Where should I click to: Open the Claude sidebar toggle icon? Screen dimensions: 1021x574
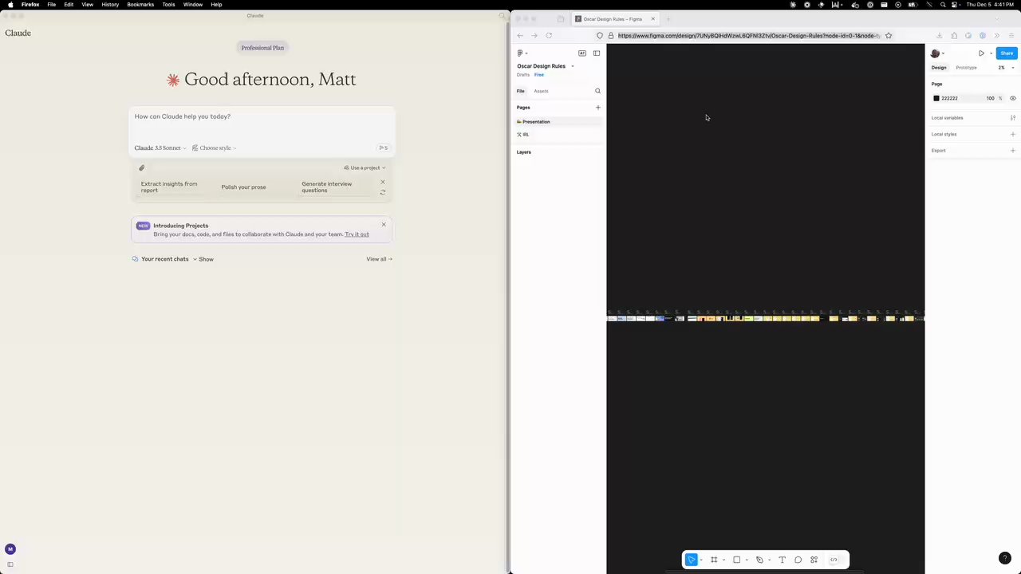(10, 564)
